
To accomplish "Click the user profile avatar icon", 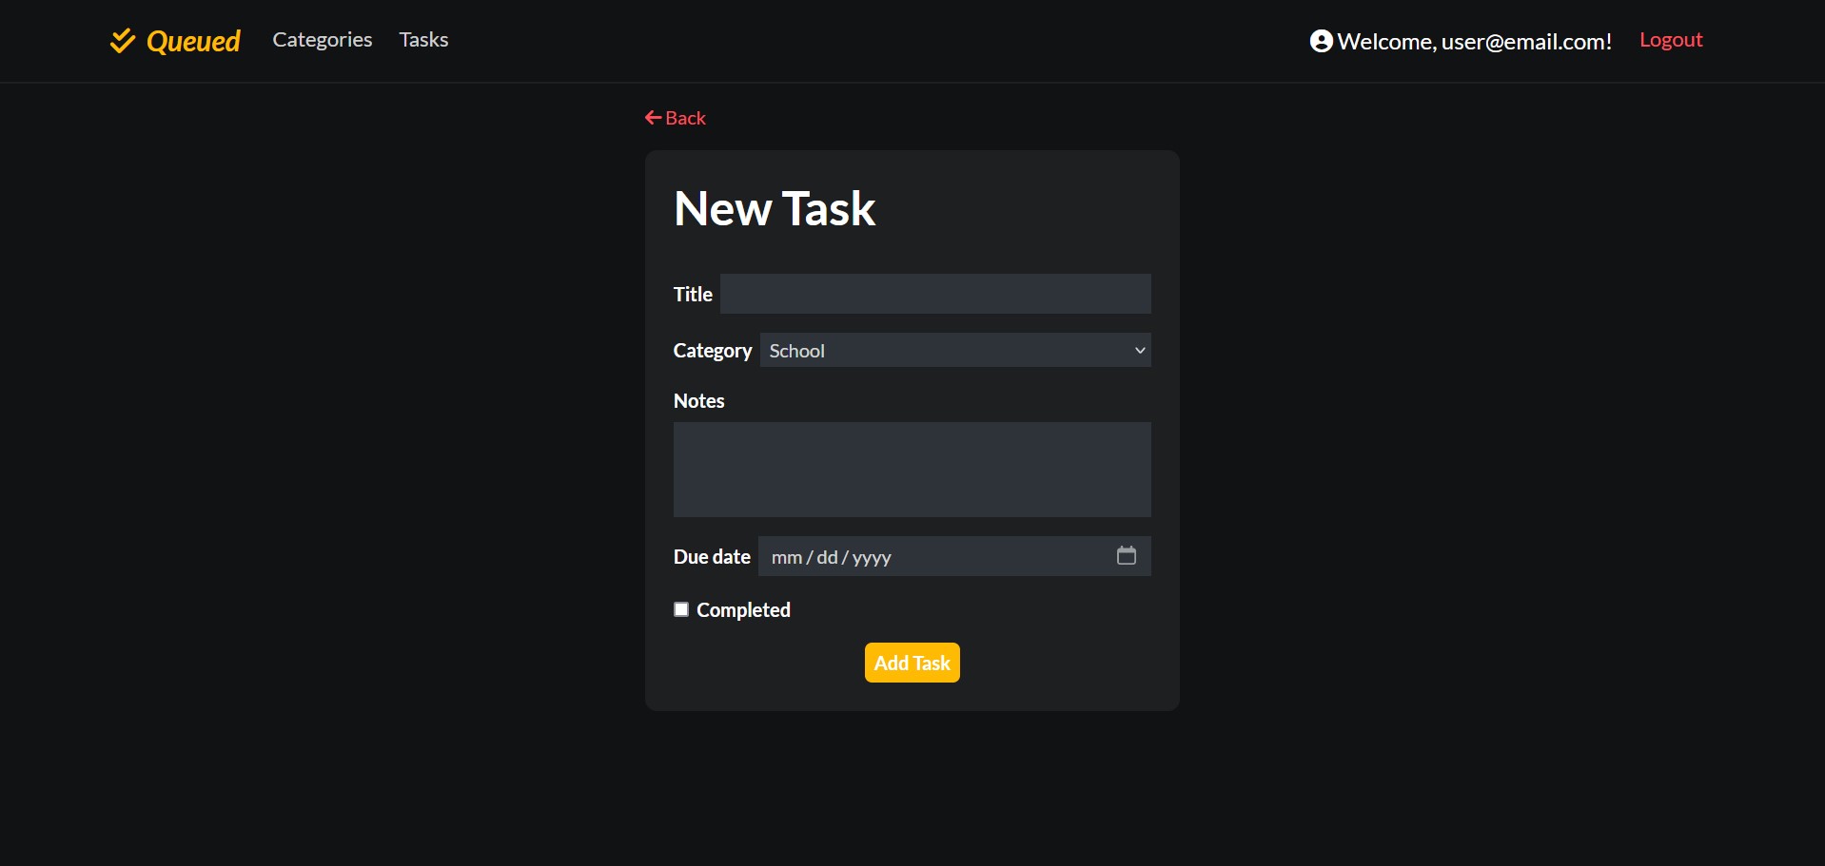I will click(1320, 40).
